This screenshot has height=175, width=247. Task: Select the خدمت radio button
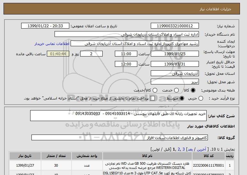point(176,90)
